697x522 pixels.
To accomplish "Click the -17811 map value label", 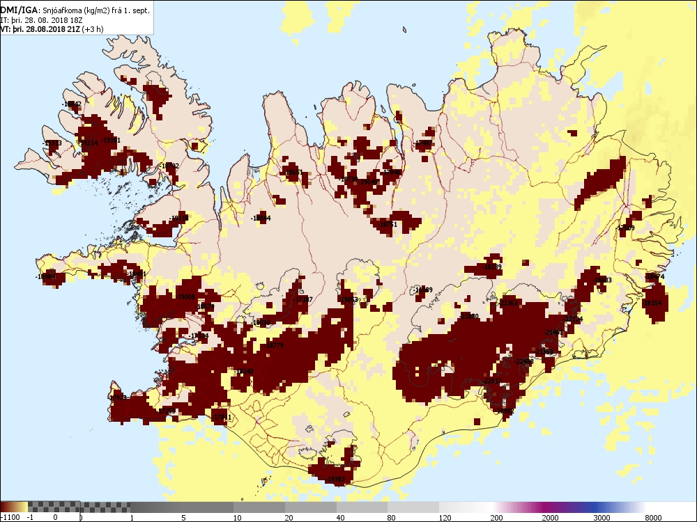I will (x=222, y=417).
